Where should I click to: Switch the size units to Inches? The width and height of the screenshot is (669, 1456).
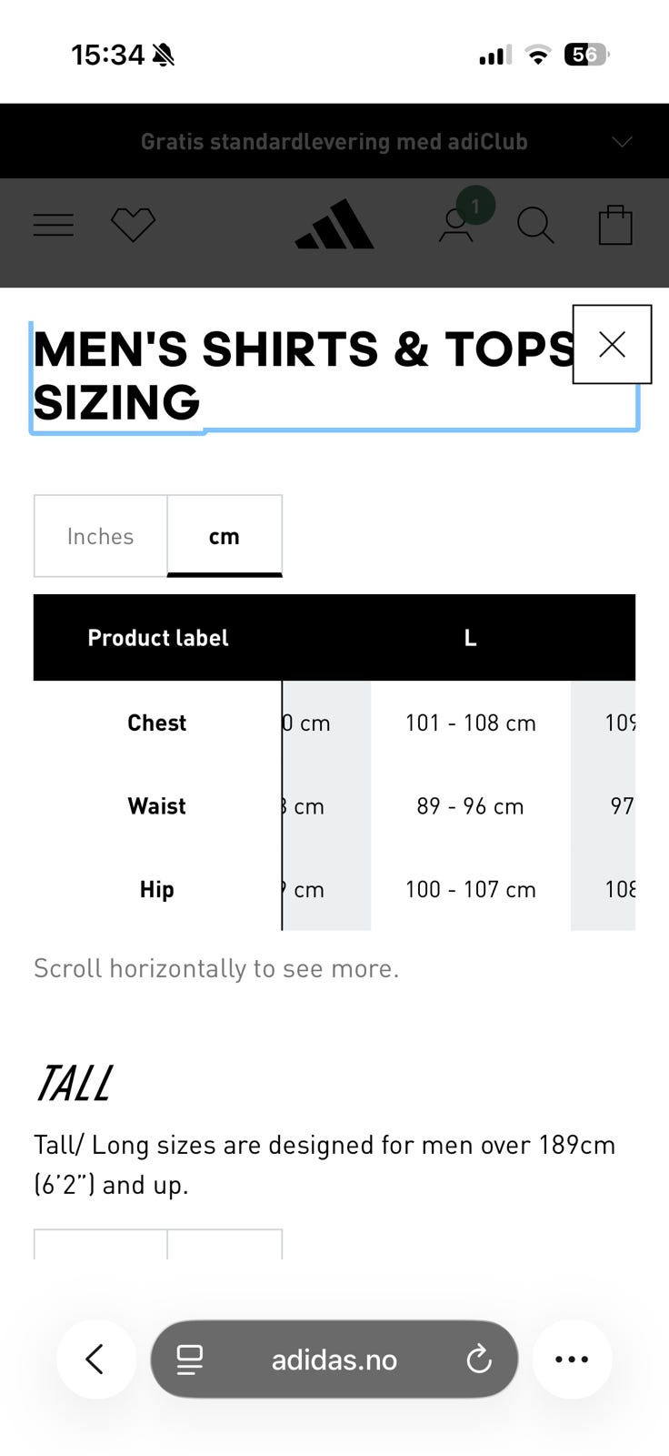pyautogui.click(x=101, y=536)
